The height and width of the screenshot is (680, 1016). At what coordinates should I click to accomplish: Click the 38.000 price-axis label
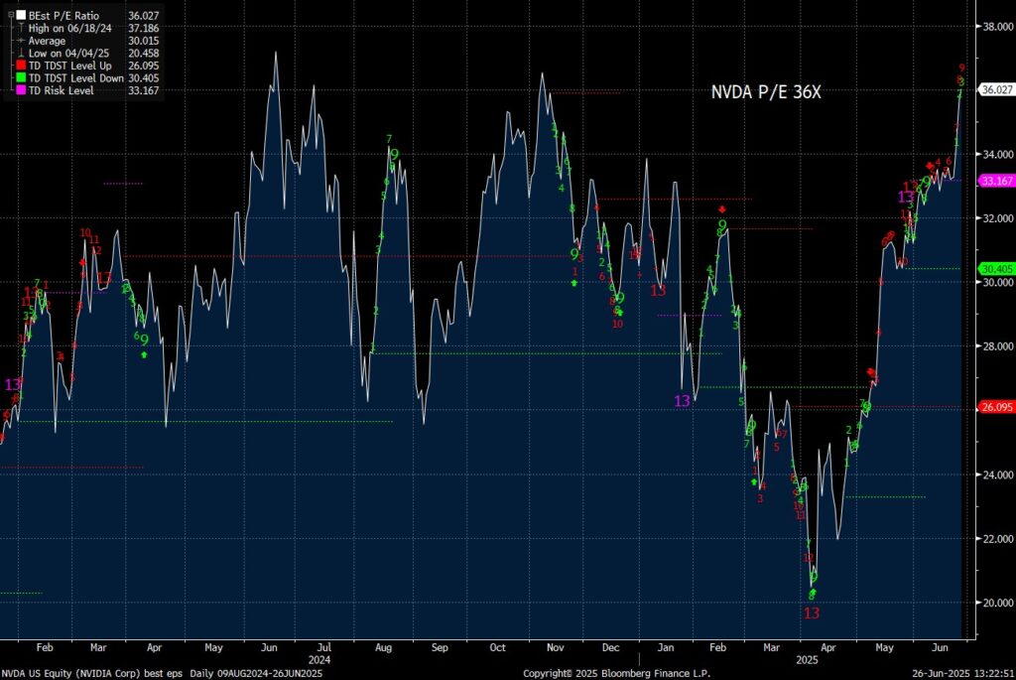[x=998, y=26]
